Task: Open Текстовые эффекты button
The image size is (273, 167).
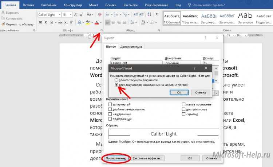Action: pos(148,158)
